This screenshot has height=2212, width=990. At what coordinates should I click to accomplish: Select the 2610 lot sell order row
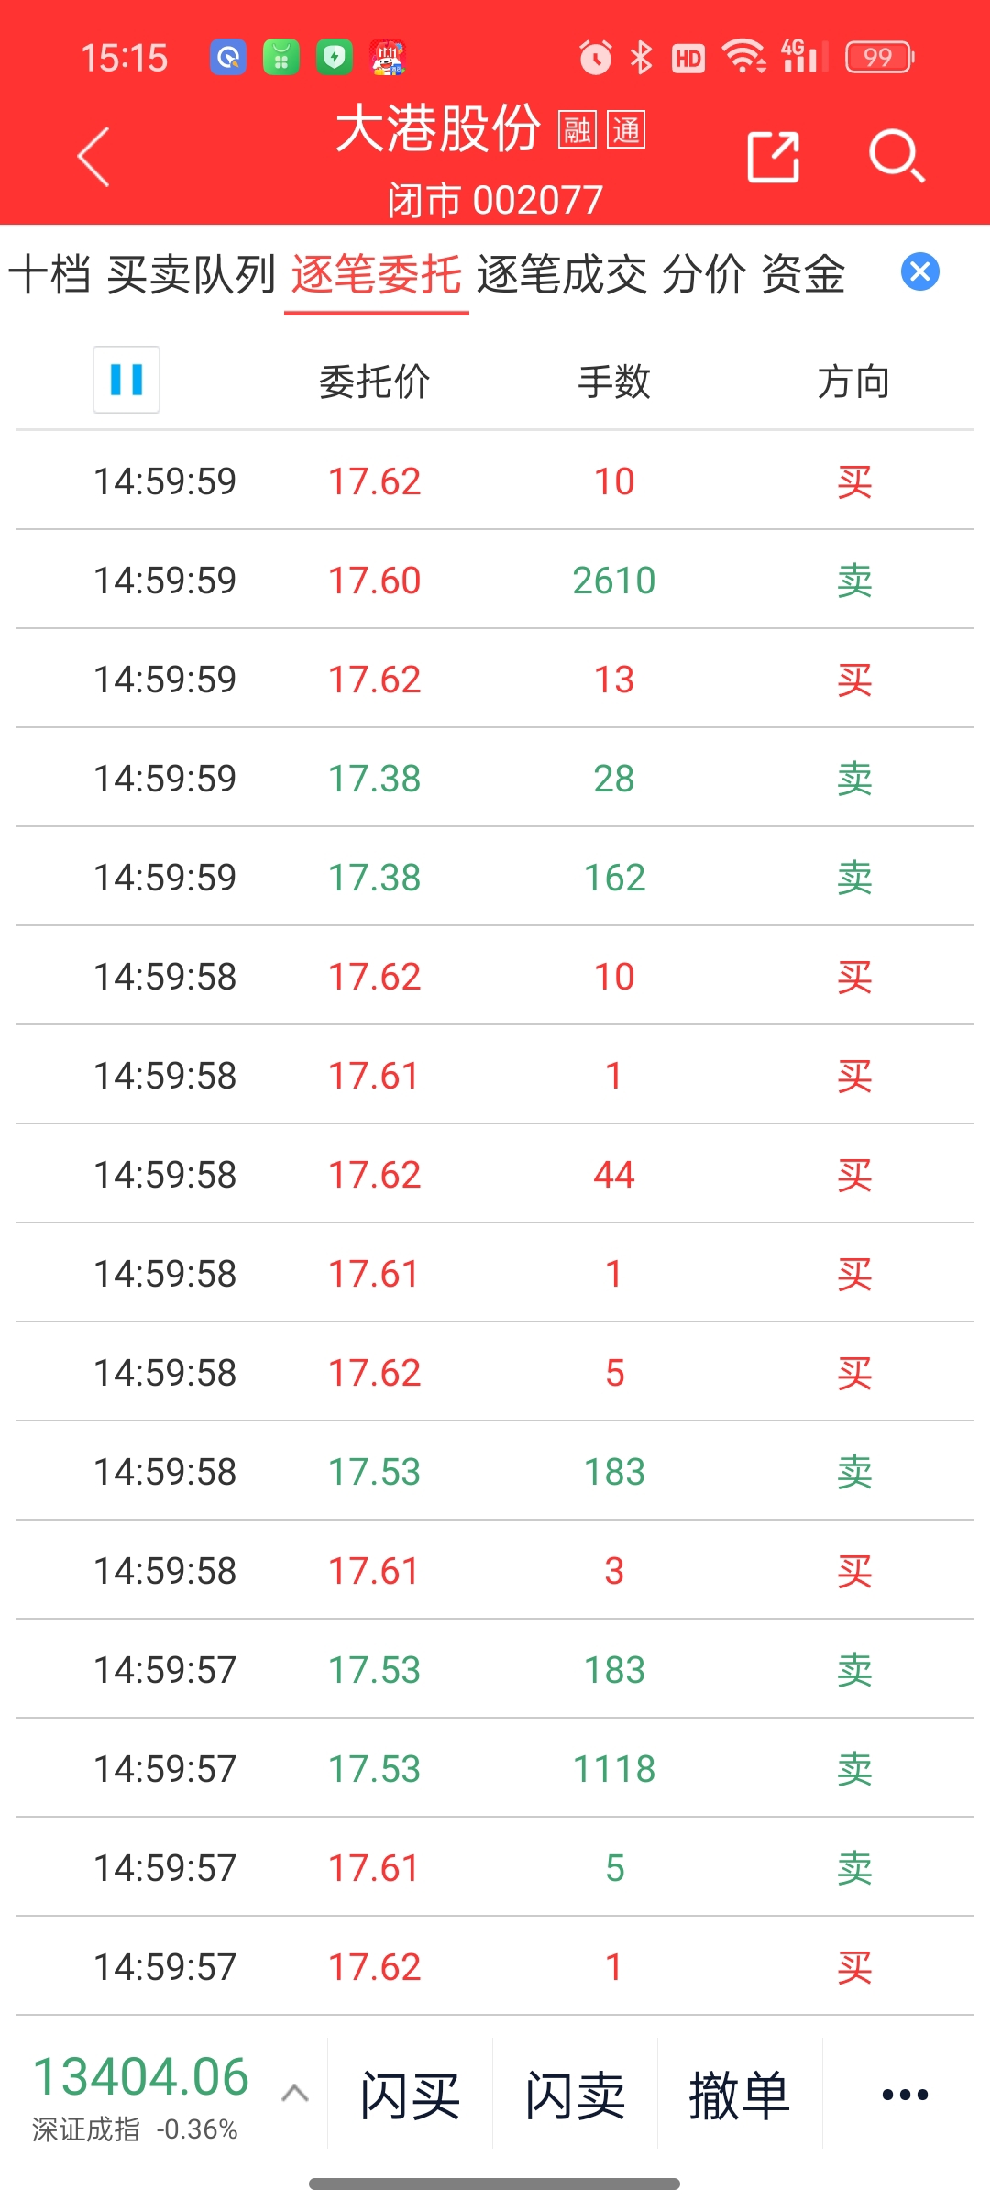tap(495, 581)
